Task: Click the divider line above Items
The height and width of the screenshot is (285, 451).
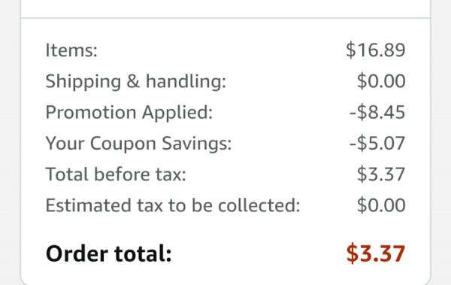Action: (225, 19)
